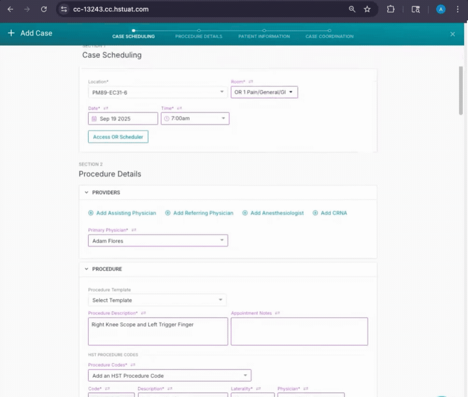Click into the Appointment Notes text box

pos(299,331)
